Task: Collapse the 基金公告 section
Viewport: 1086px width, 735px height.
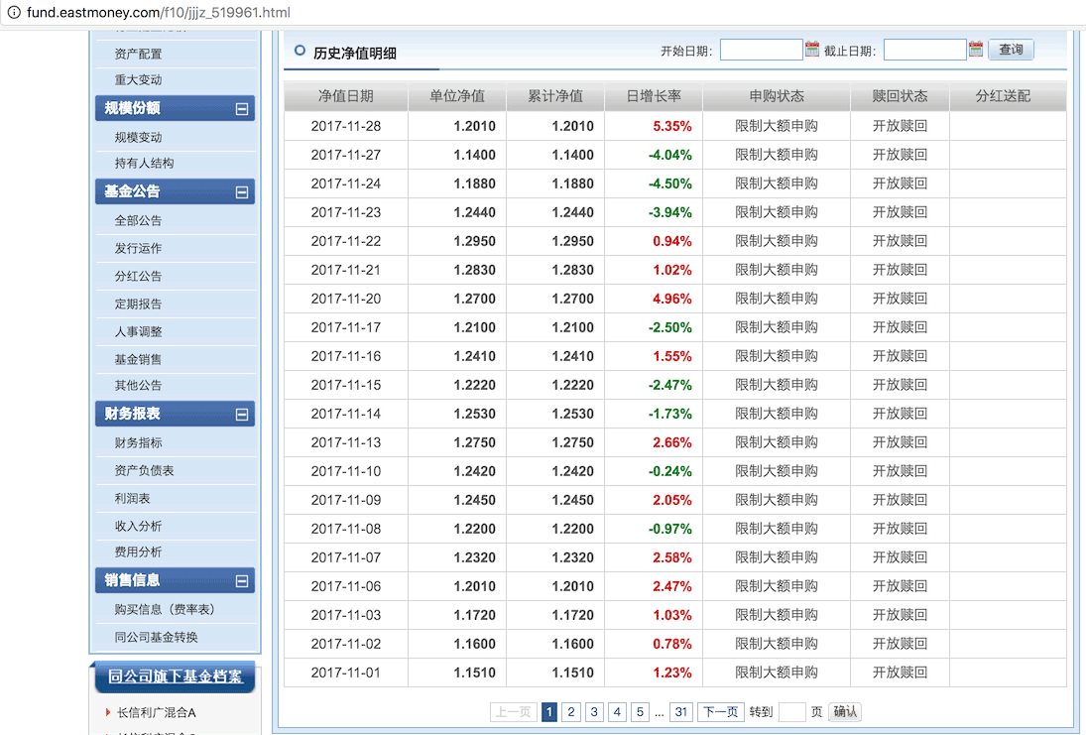Action: 242,191
